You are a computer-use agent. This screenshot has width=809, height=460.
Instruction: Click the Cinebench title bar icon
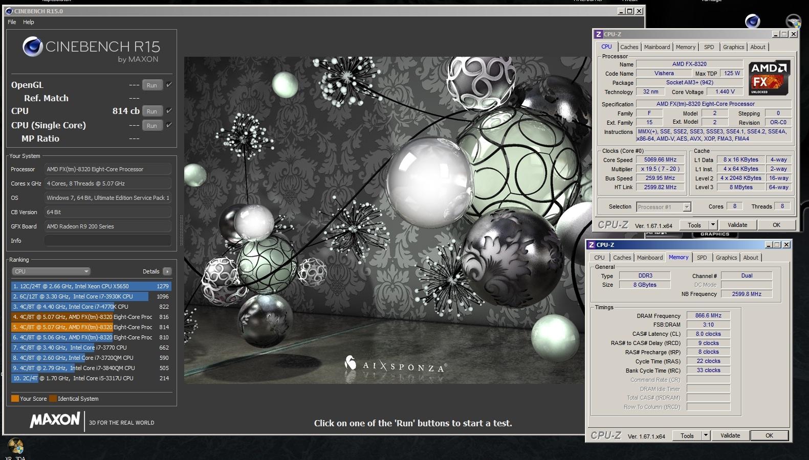[9, 11]
